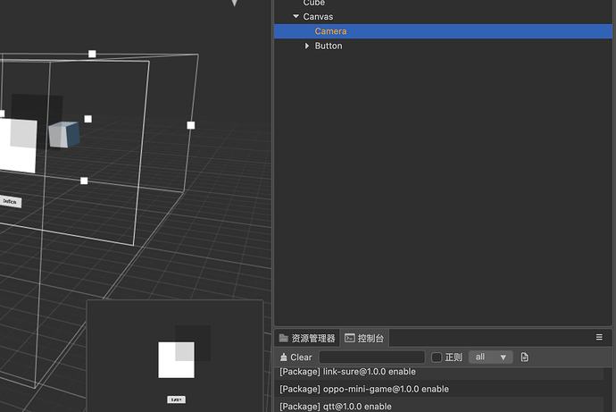Click the bottom-center gizmo handle
Image resolution: width=616 pixels, height=412 pixels.
[x=84, y=181]
